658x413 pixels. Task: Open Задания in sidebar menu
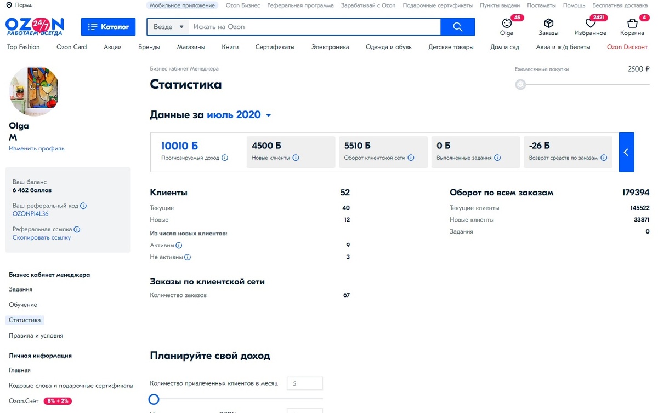[x=21, y=289]
